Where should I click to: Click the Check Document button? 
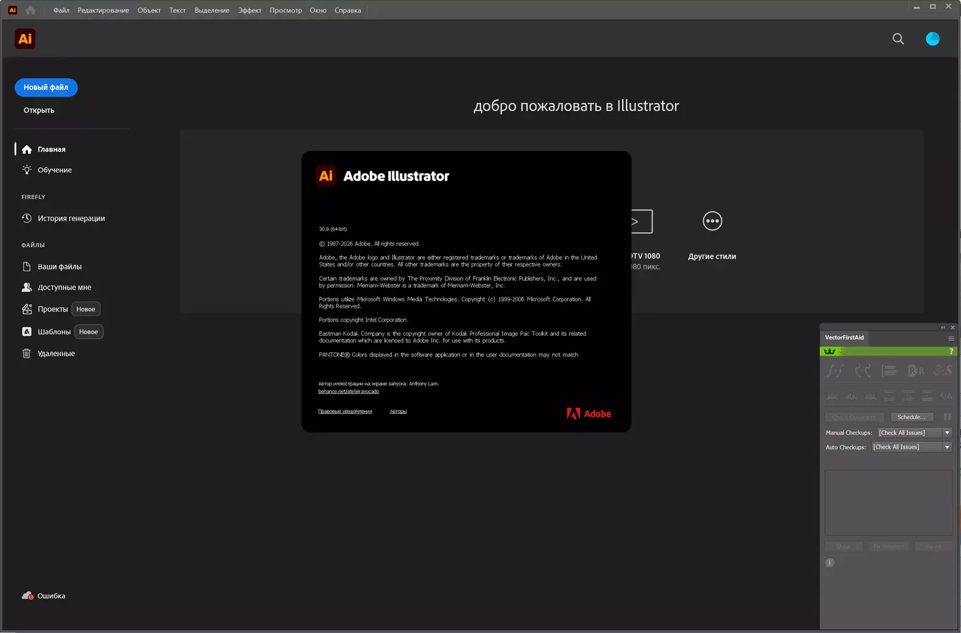click(x=854, y=417)
